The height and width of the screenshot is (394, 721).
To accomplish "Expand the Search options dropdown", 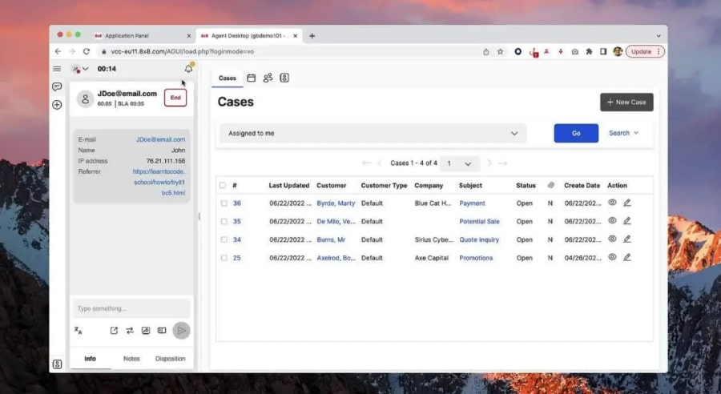I will [623, 133].
